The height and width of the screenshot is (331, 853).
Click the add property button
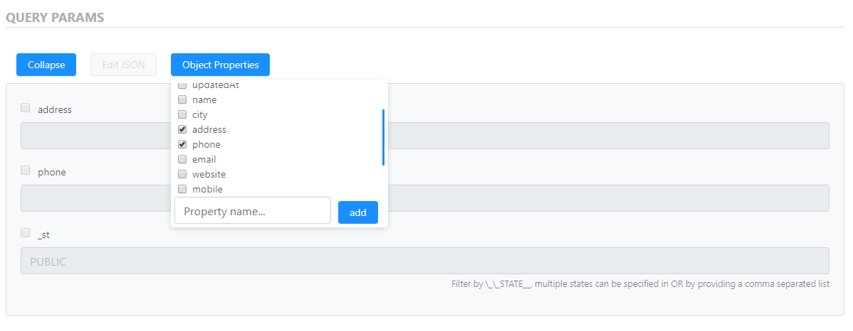click(x=357, y=212)
